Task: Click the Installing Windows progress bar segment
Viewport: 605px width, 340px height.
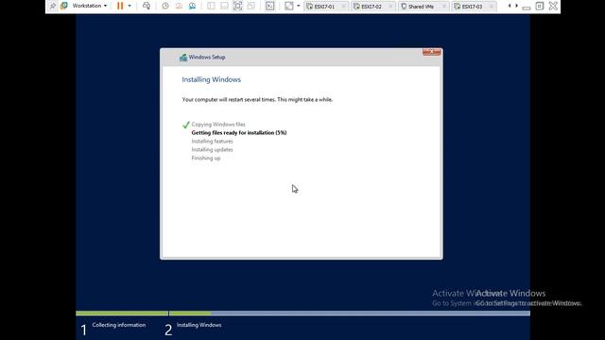Action: click(350, 314)
